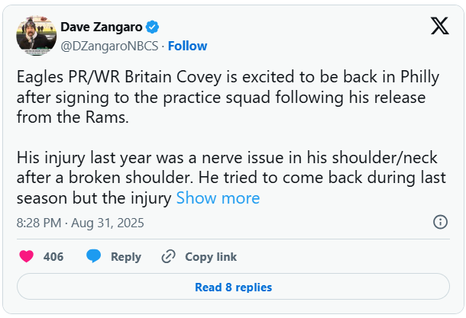Open the @DZangaroNBCS handle link
466x318 pixels.
(x=109, y=46)
